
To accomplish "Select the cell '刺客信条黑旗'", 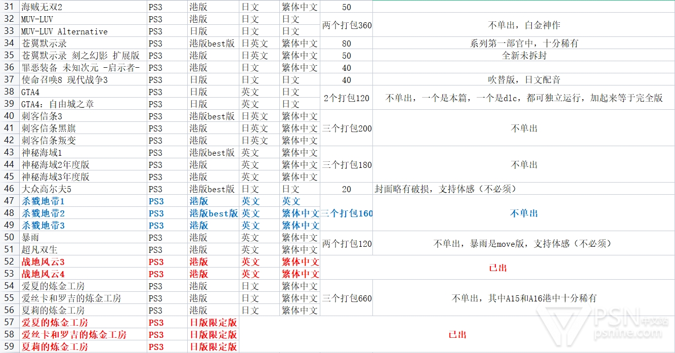I will point(83,128).
